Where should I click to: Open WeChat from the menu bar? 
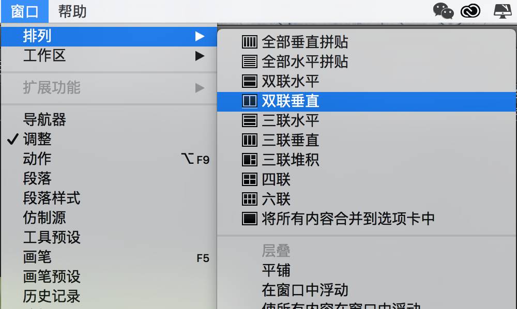click(x=443, y=11)
